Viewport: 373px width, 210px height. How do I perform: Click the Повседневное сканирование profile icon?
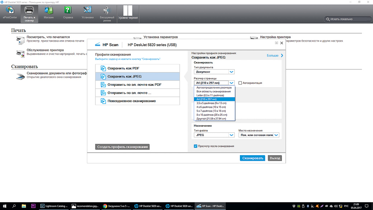103,101
